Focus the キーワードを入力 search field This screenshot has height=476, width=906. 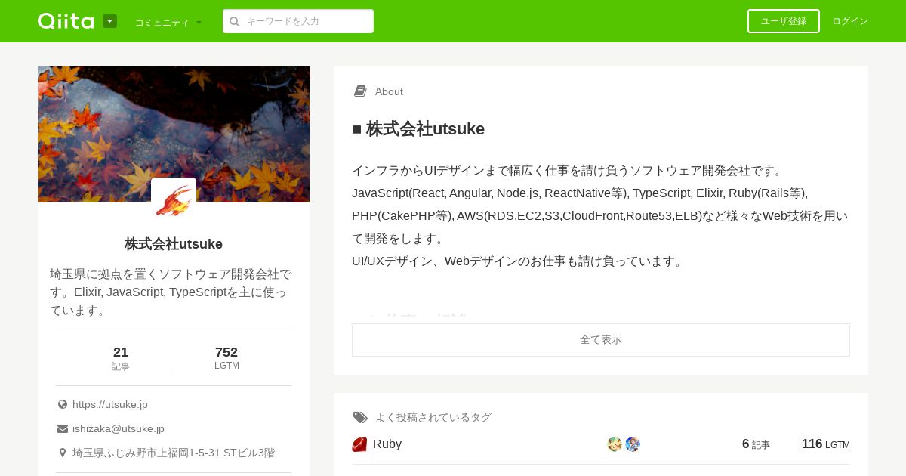tap(298, 21)
